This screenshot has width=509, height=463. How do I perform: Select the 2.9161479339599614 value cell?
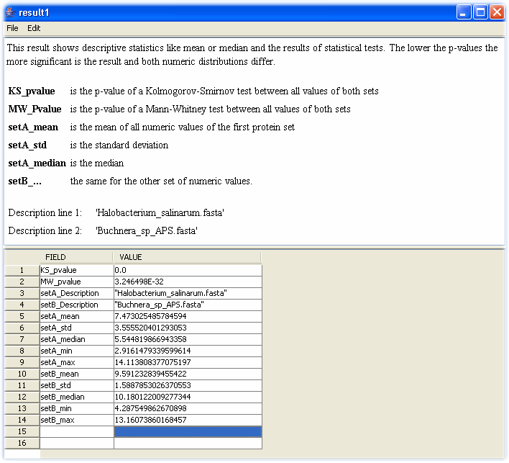point(188,351)
